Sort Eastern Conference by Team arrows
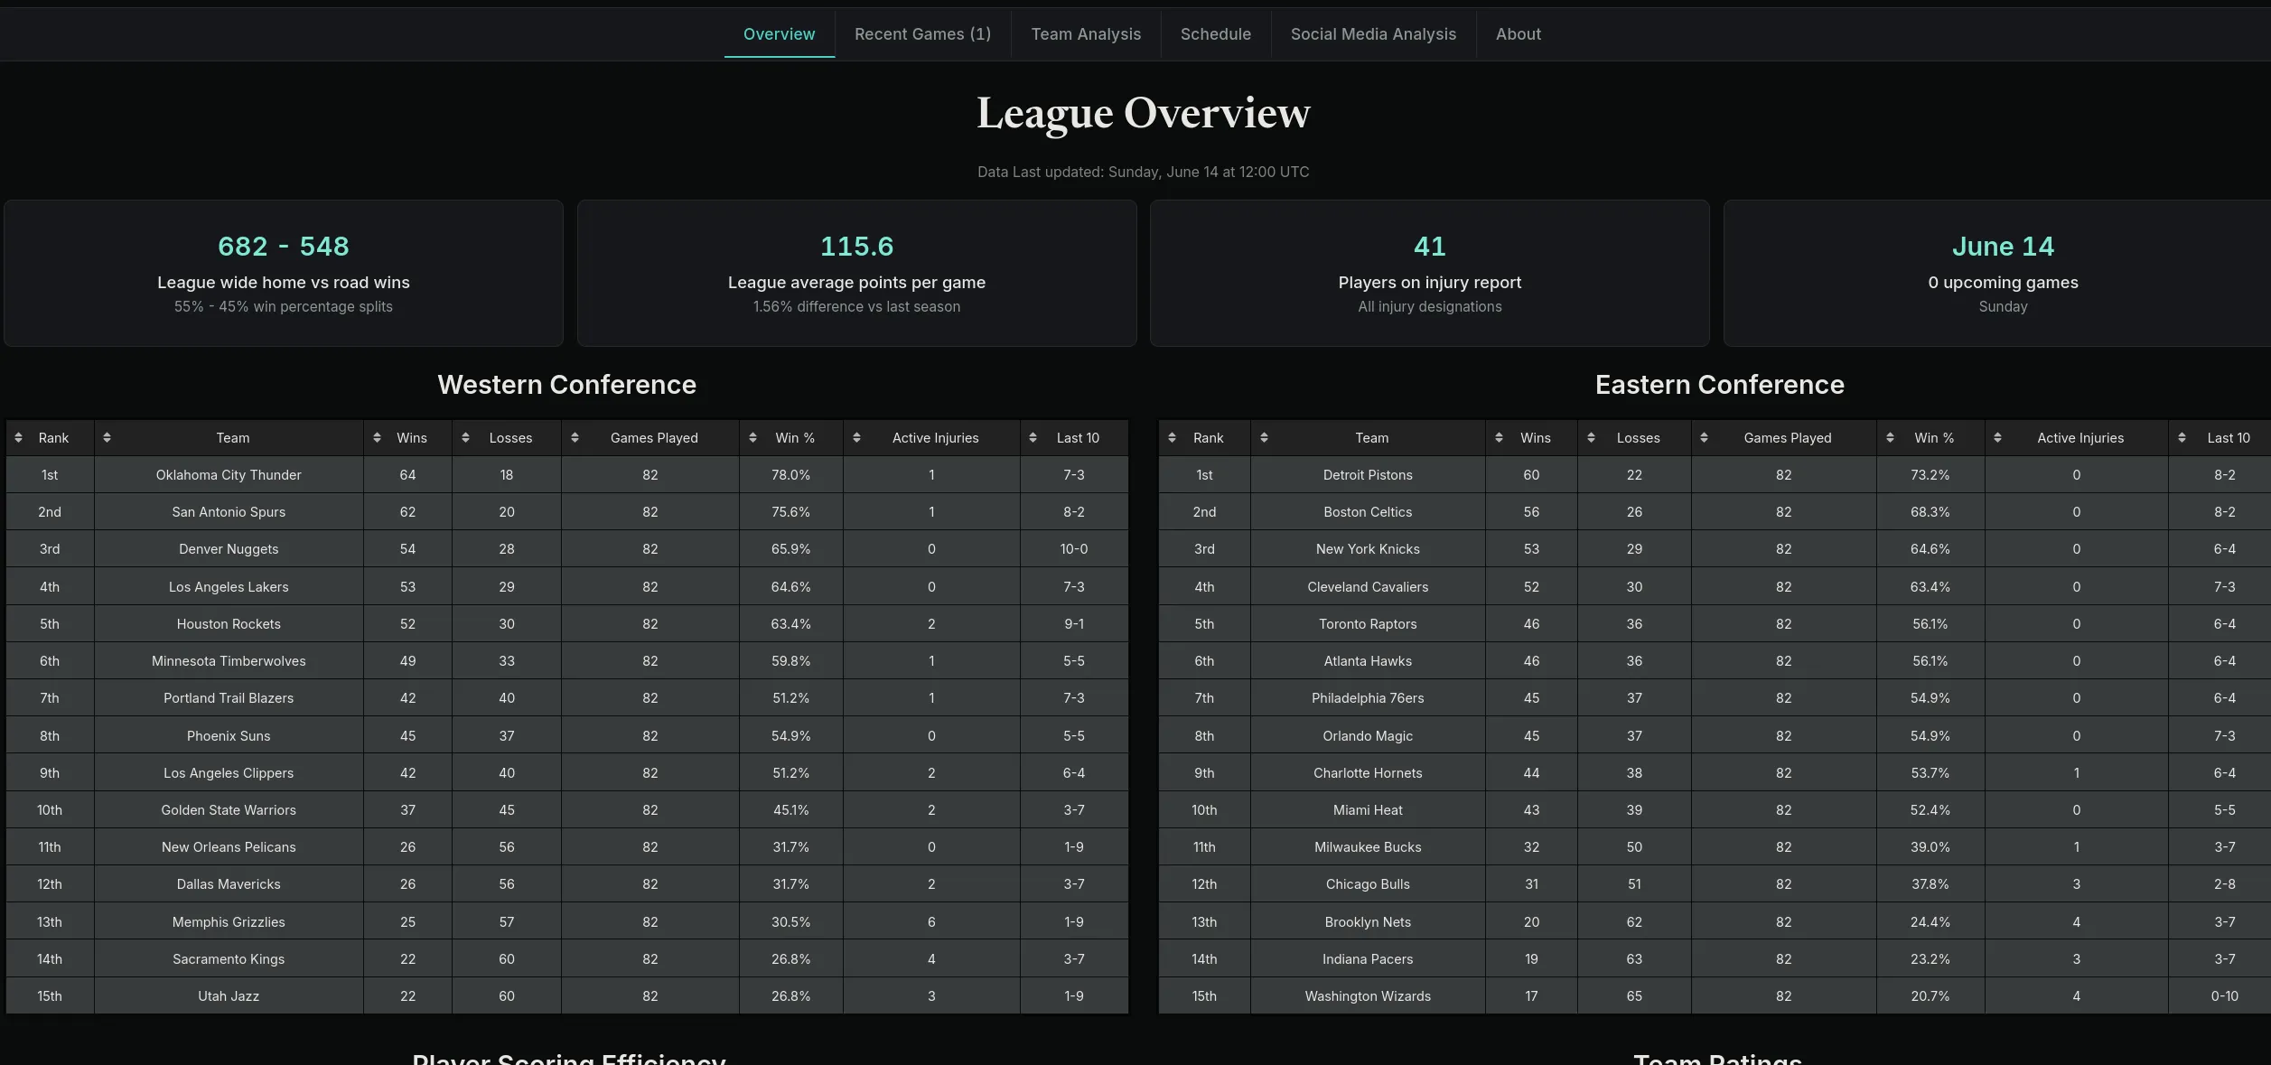 [1264, 438]
